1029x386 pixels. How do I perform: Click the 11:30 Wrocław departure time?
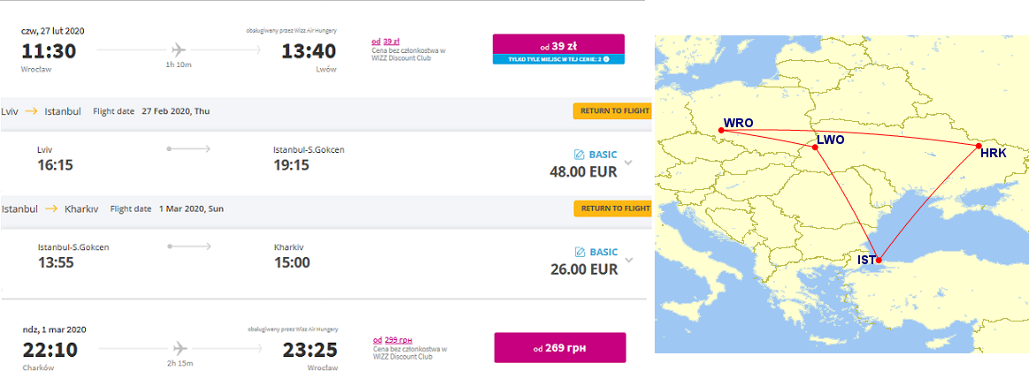click(x=49, y=50)
